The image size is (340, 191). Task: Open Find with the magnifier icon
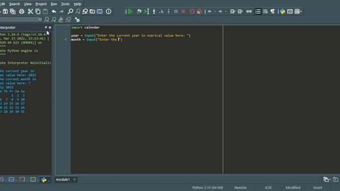coord(70,12)
